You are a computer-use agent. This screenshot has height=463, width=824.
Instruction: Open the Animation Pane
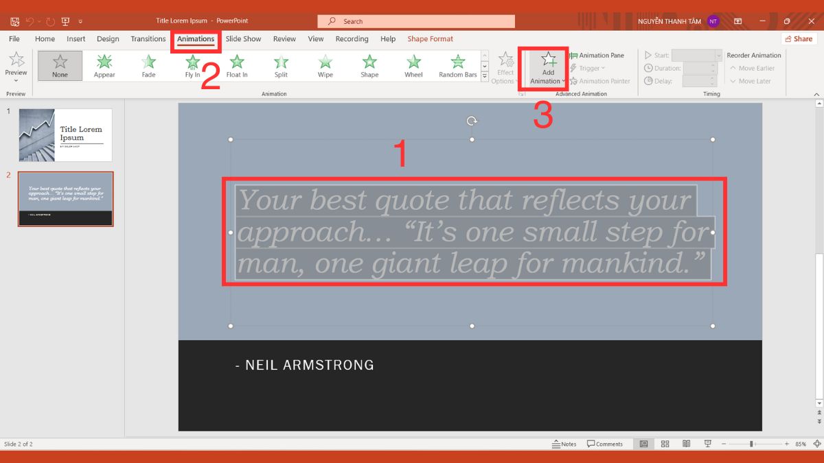[599, 55]
